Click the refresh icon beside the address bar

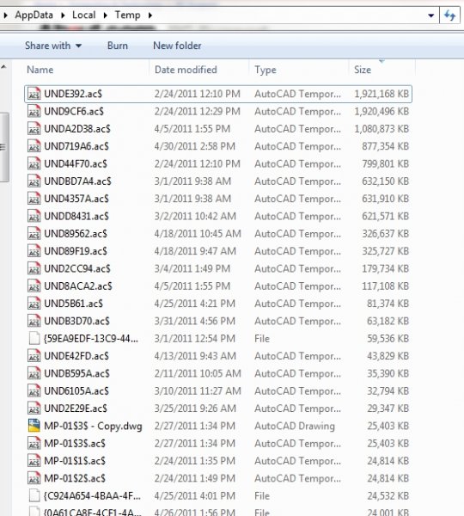450,15
